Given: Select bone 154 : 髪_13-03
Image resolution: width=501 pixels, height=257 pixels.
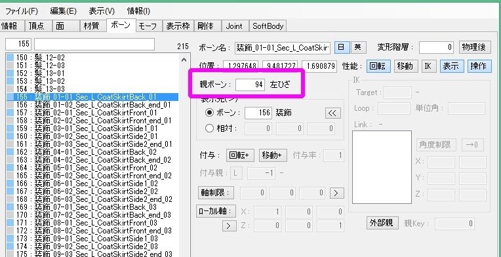Looking at the screenshot, I should click(x=92, y=89).
